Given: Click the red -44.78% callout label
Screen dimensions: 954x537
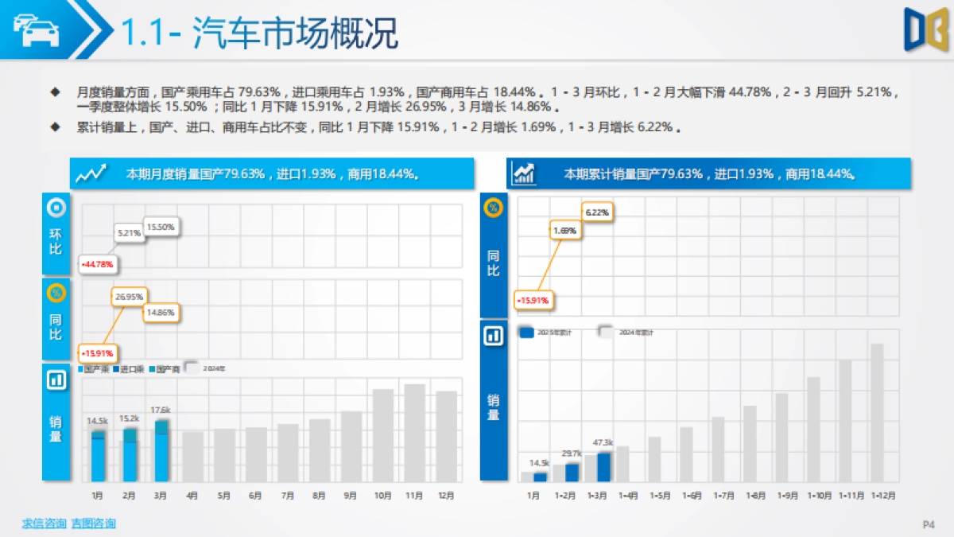Looking at the screenshot, I should click(97, 265).
